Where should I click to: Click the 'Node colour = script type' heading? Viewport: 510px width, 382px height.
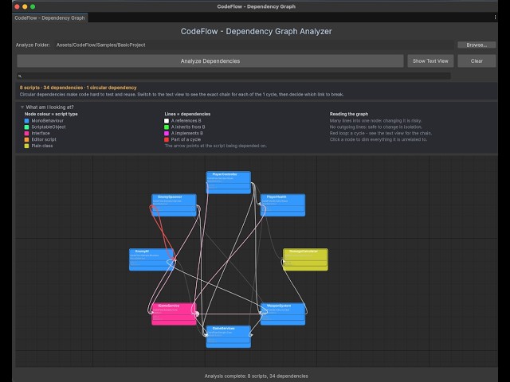pyautogui.click(x=51, y=114)
